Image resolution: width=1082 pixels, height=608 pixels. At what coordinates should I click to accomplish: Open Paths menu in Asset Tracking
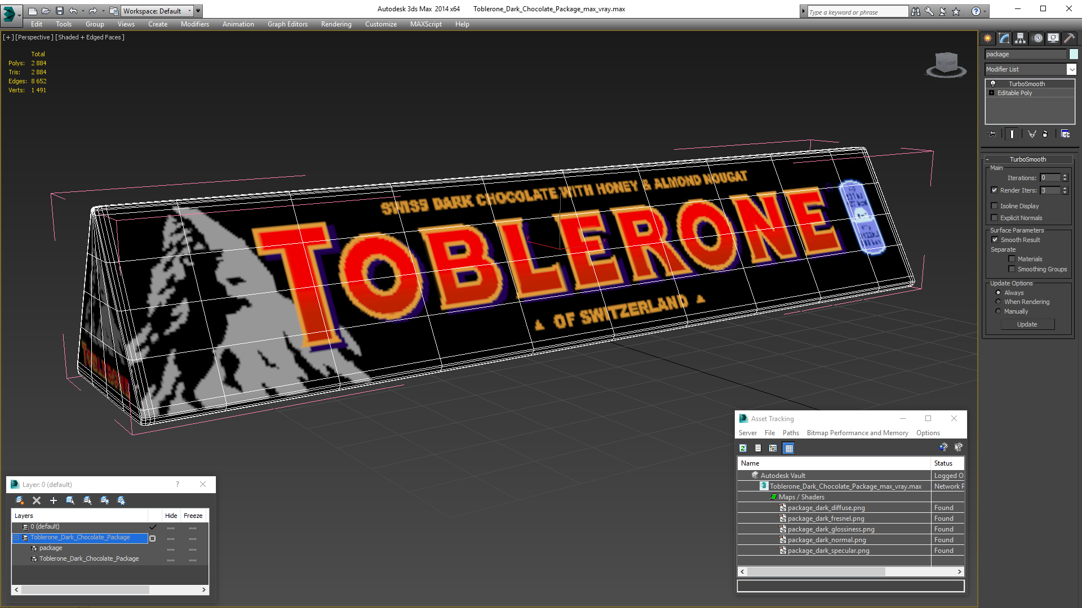pos(791,433)
